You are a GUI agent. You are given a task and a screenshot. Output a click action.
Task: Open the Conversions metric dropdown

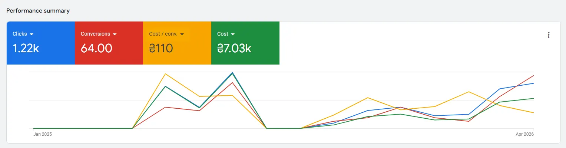[x=99, y=34]
